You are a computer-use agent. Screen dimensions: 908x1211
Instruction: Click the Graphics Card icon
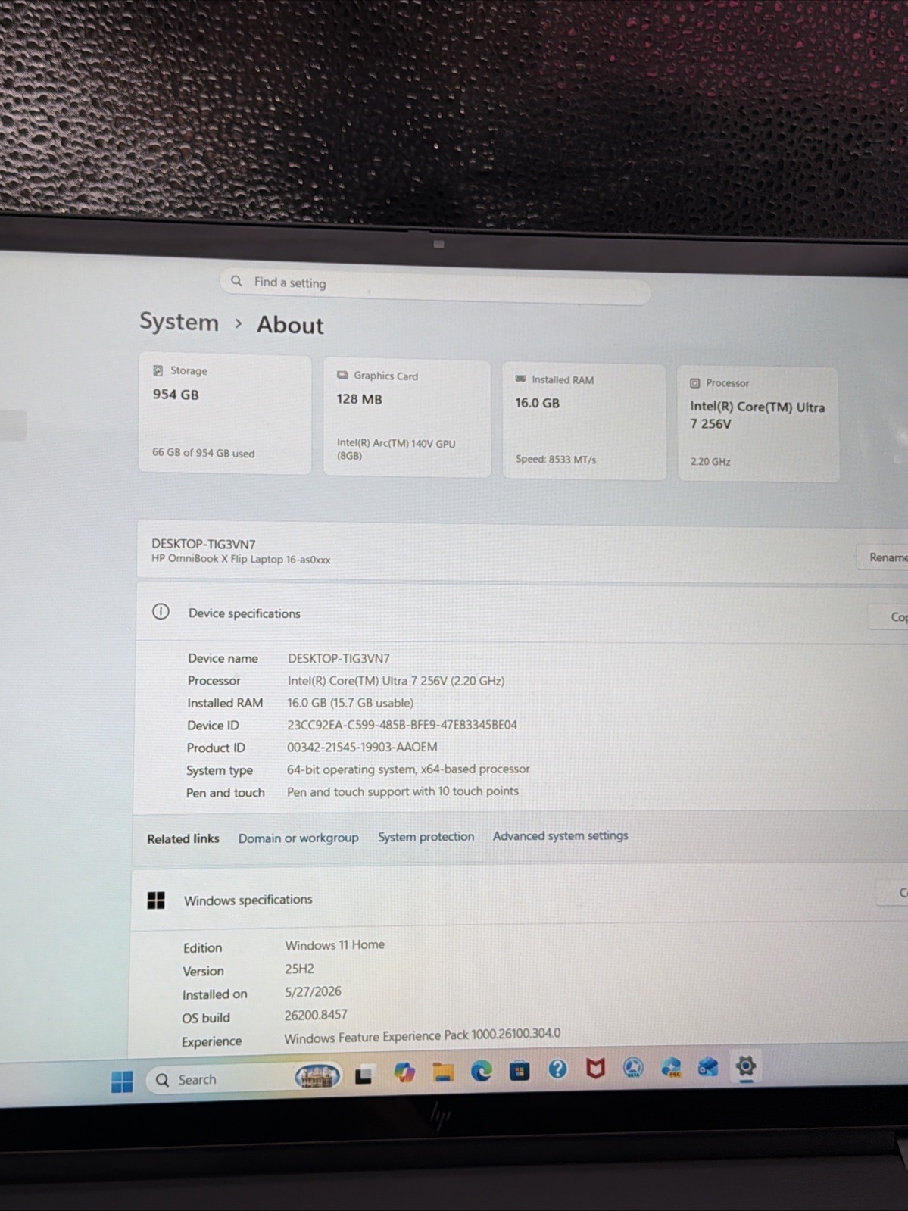[342, 375]
